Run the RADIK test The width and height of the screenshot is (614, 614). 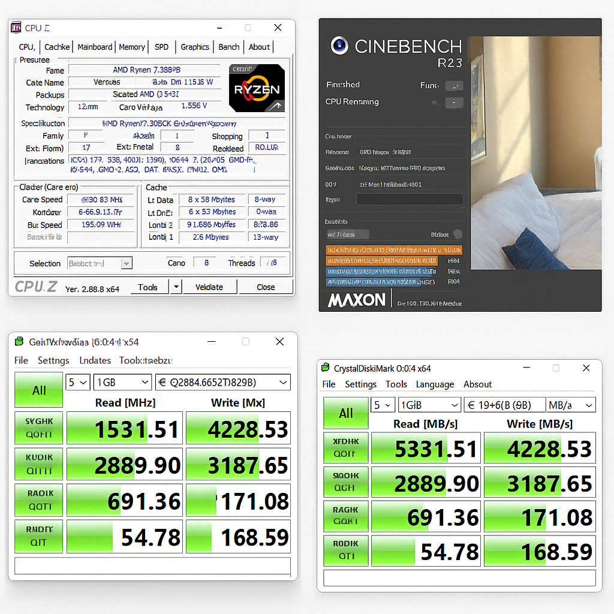[39, 500]
